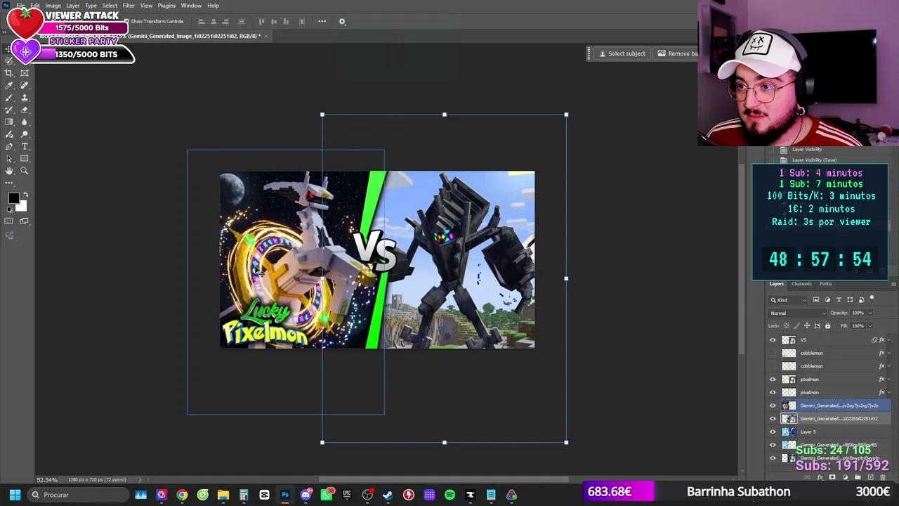Open the Fill slider dropdown arrow
The height and width of the screenshot is (506, 899).
tap(870, 325)
